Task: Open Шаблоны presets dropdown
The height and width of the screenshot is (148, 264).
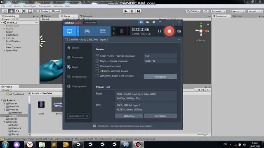Action: (129, 116)
